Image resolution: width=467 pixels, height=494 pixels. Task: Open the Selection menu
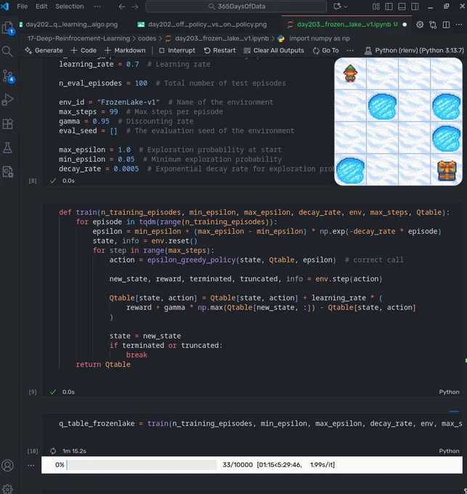70,7
